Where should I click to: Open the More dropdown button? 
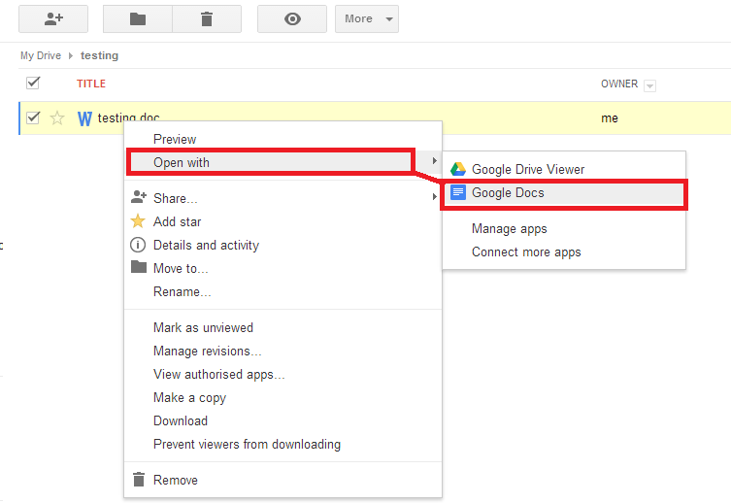(x=365, y=19)
